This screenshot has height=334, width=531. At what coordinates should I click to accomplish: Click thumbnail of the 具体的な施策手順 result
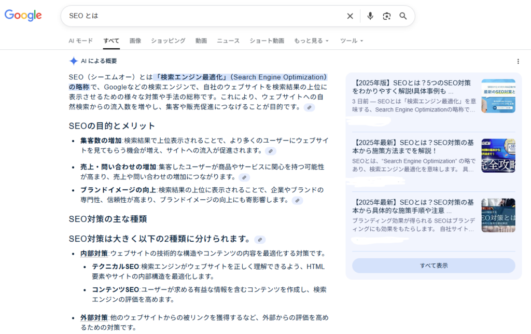(498, 215)
